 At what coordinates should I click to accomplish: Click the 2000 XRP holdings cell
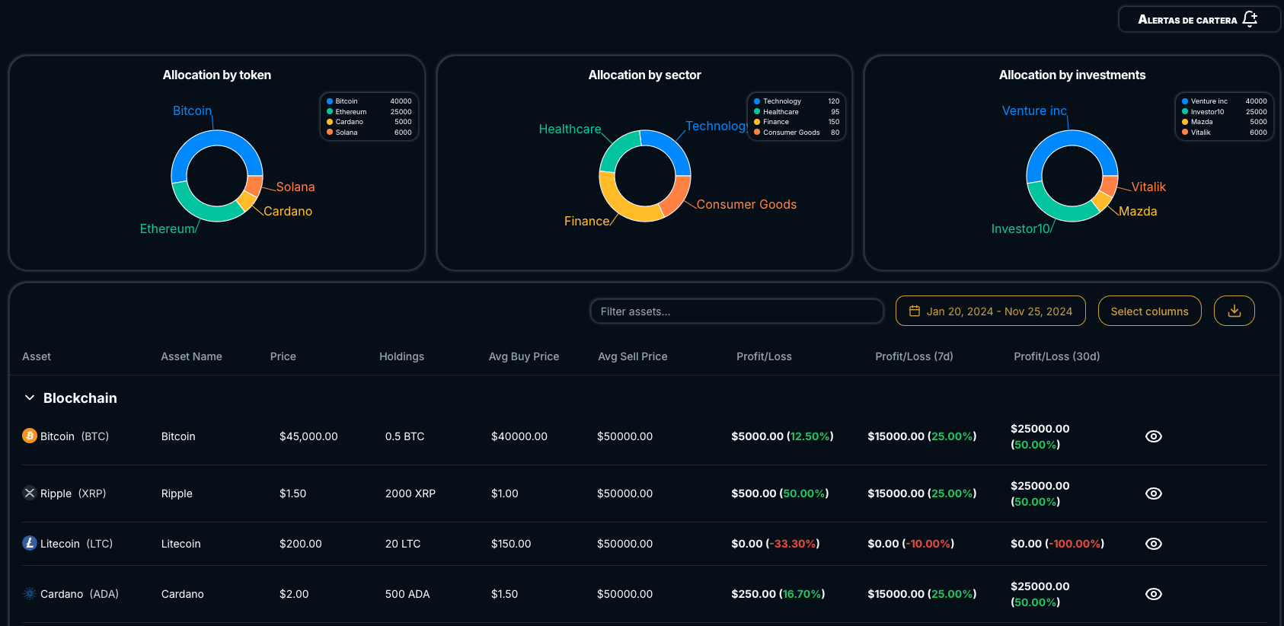(x=410, y=493)
